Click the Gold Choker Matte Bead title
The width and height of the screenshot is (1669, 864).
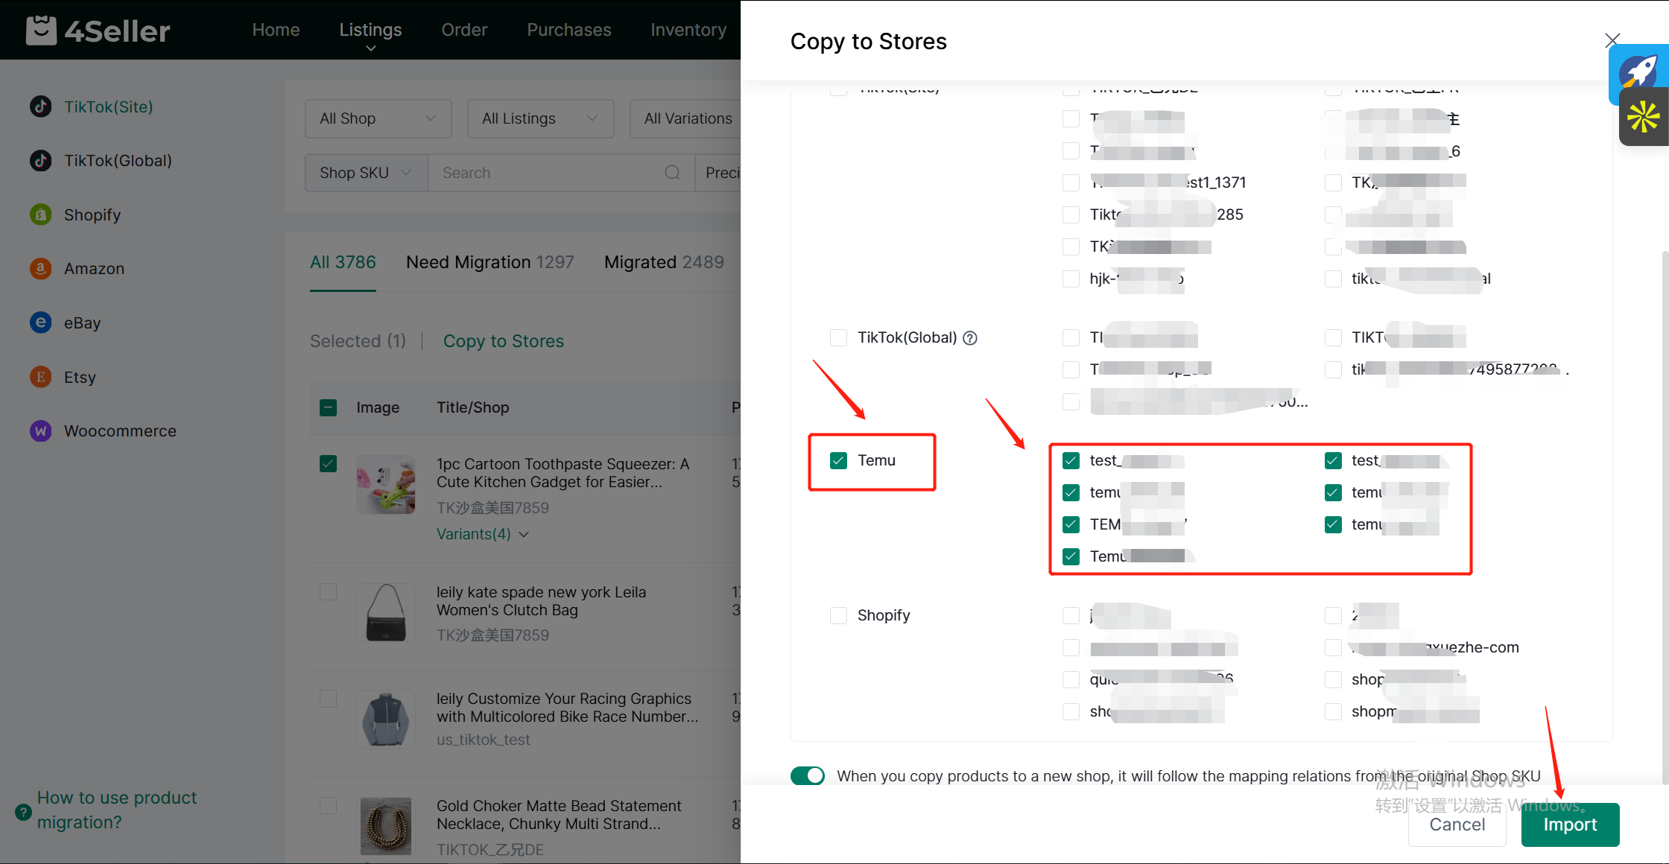coord(559,815)
